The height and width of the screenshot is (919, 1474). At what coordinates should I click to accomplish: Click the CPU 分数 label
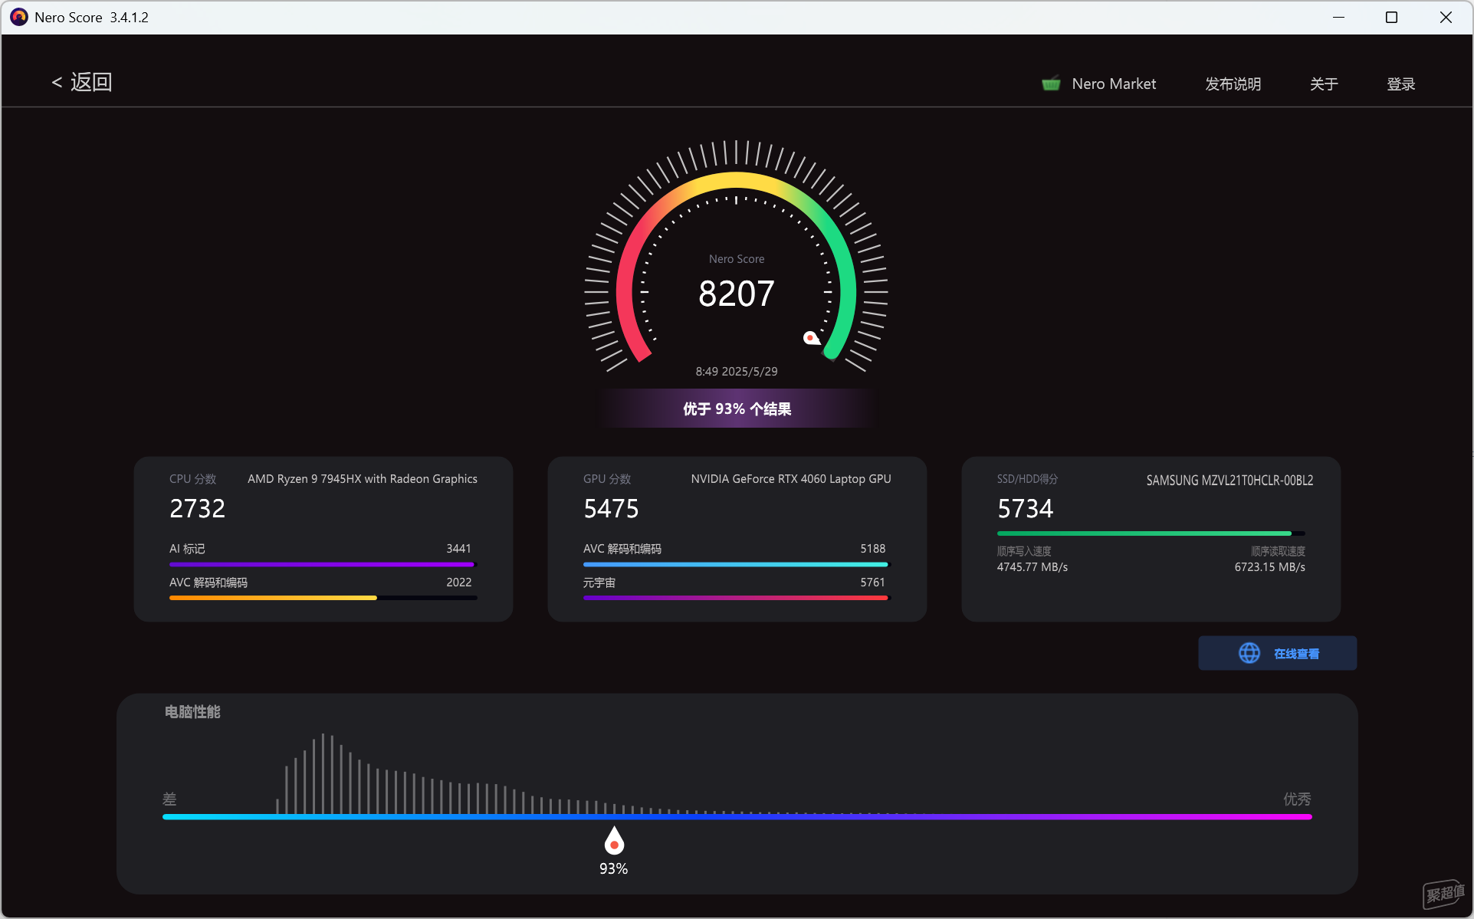[x=192, y=479]
